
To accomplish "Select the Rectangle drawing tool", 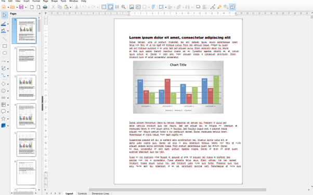I will coord(5,46).
